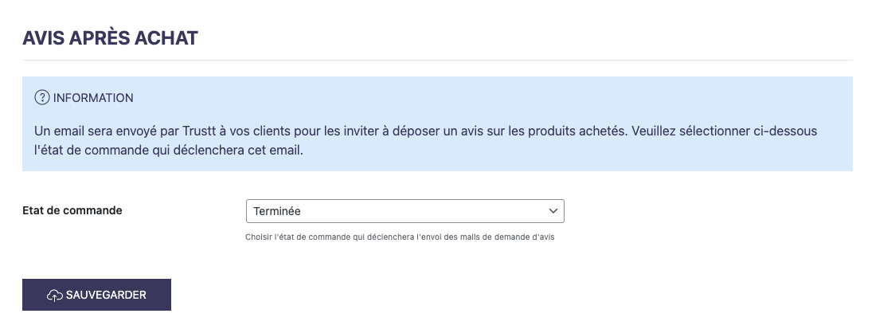The width and height of the screenshot is (895, 329).
Task: Click the INFORMATION title in the blue box
Action: tap(93, 98)
